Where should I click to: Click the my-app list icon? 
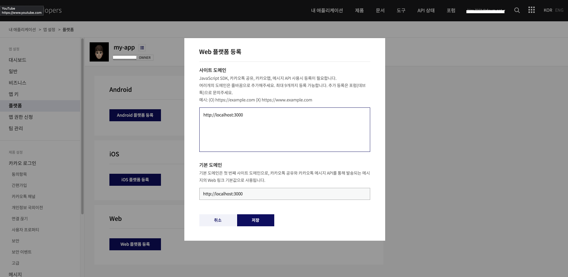point(142,48)
